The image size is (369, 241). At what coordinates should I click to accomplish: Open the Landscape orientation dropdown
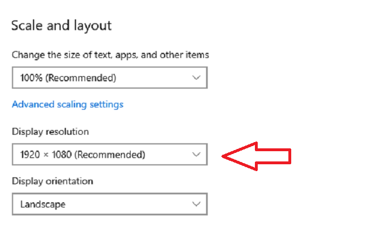[x=109, y=203]
